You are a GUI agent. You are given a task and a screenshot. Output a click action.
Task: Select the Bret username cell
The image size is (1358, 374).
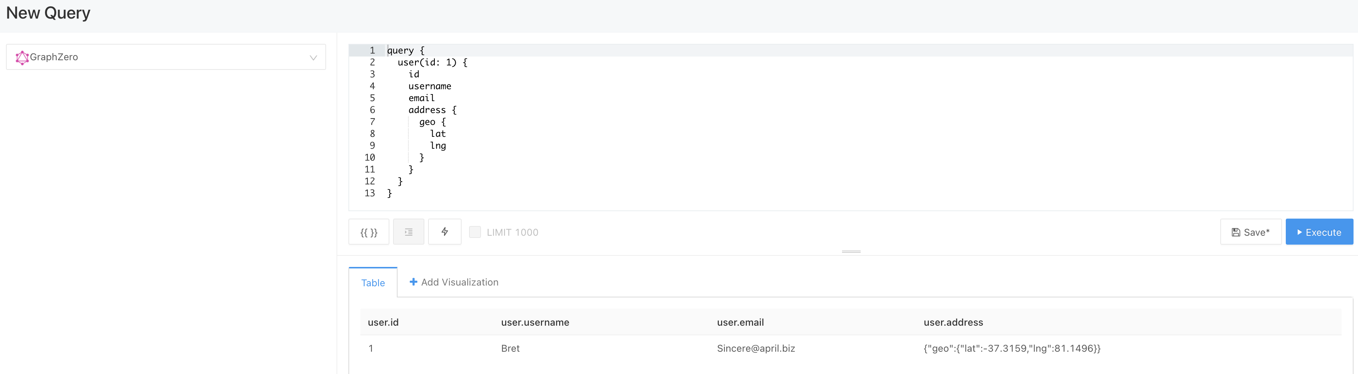tap(510, 349)
